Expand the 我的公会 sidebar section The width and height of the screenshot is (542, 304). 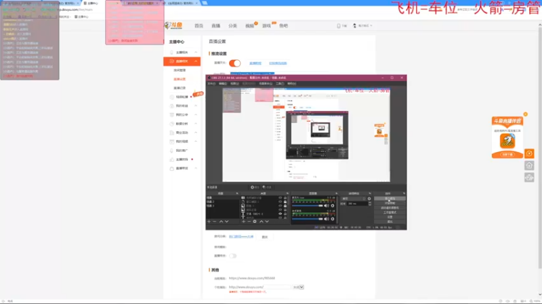196,115
